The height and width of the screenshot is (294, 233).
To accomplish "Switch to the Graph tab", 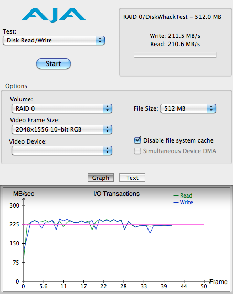I will (x=101, y=178).
